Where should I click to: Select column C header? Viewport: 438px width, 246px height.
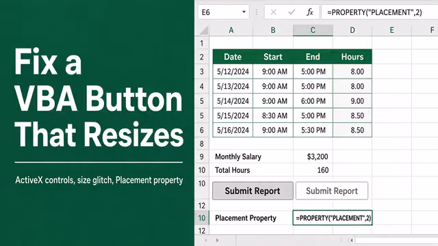313,30
